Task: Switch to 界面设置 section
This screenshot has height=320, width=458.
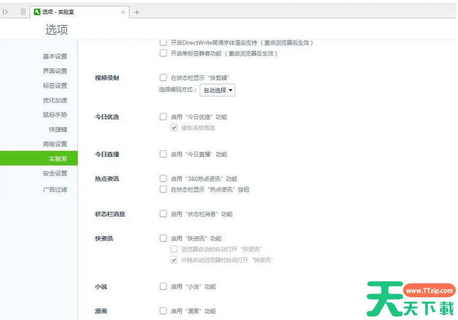Action: tap(55, 71)
